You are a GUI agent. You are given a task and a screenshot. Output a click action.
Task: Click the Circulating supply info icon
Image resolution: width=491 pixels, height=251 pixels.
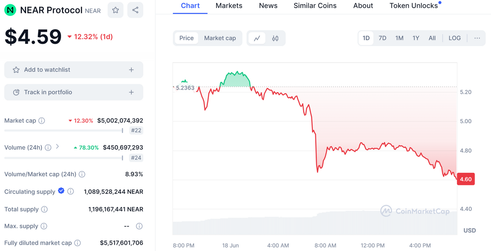tap(71, 192)
